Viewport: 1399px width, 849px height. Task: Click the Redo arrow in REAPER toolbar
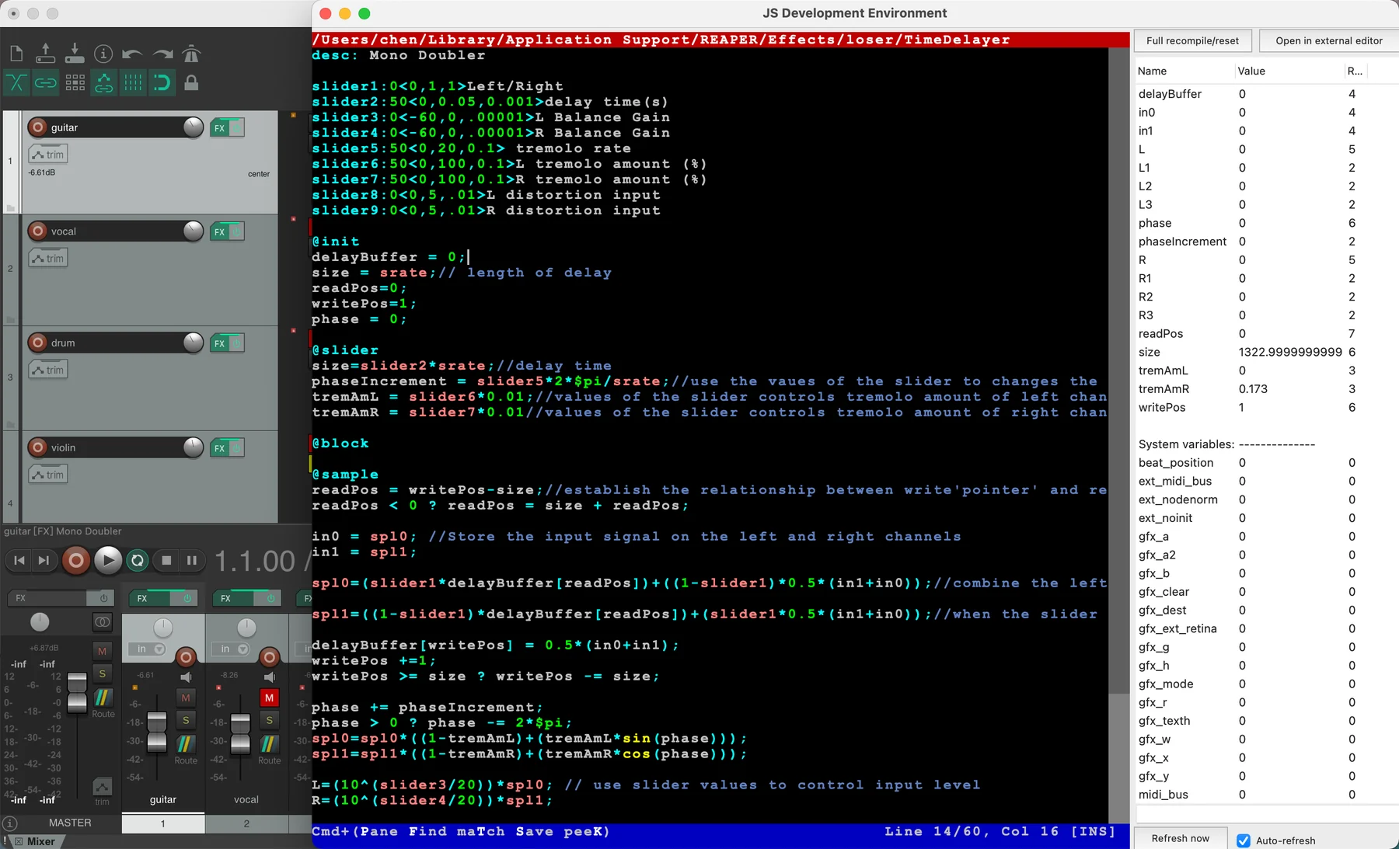pos(162,54)
